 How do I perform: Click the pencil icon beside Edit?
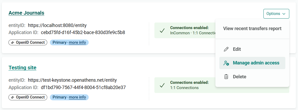click(x=226, y=49)
